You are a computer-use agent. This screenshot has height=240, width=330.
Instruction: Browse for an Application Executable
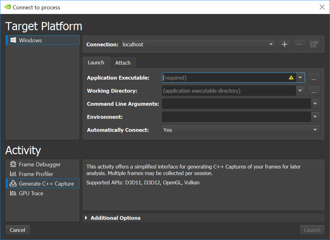tap(314, 77)
